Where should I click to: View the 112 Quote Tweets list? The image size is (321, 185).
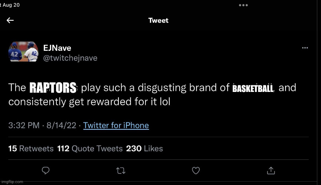point(90,149)
